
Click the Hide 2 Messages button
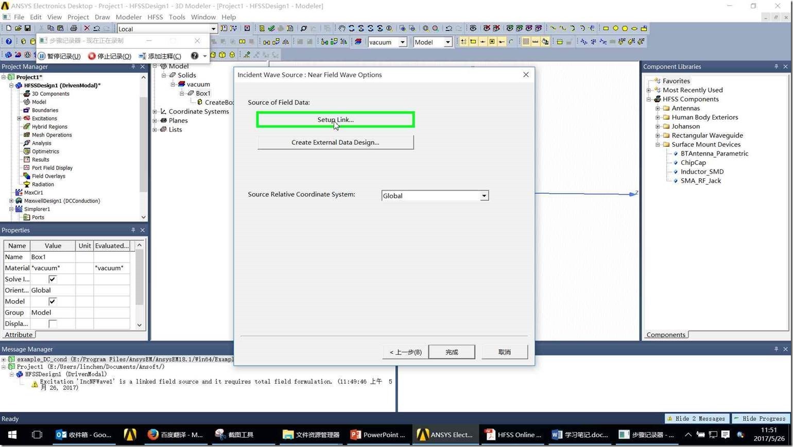click(x=697, y=419)
